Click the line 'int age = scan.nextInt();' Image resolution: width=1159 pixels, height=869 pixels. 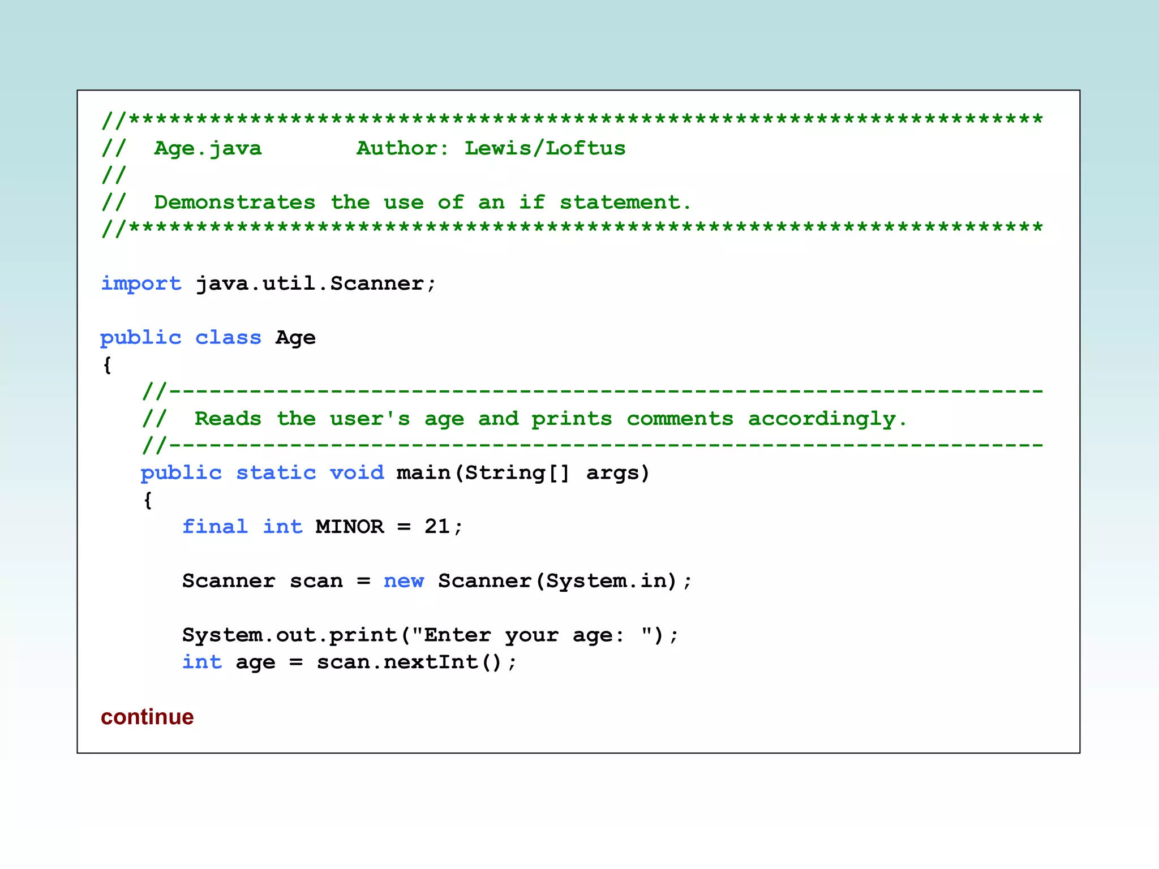point(350,662)
